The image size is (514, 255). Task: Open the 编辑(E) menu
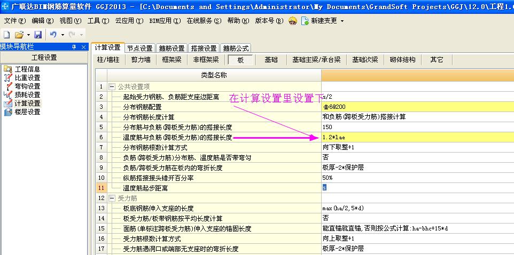43,21
